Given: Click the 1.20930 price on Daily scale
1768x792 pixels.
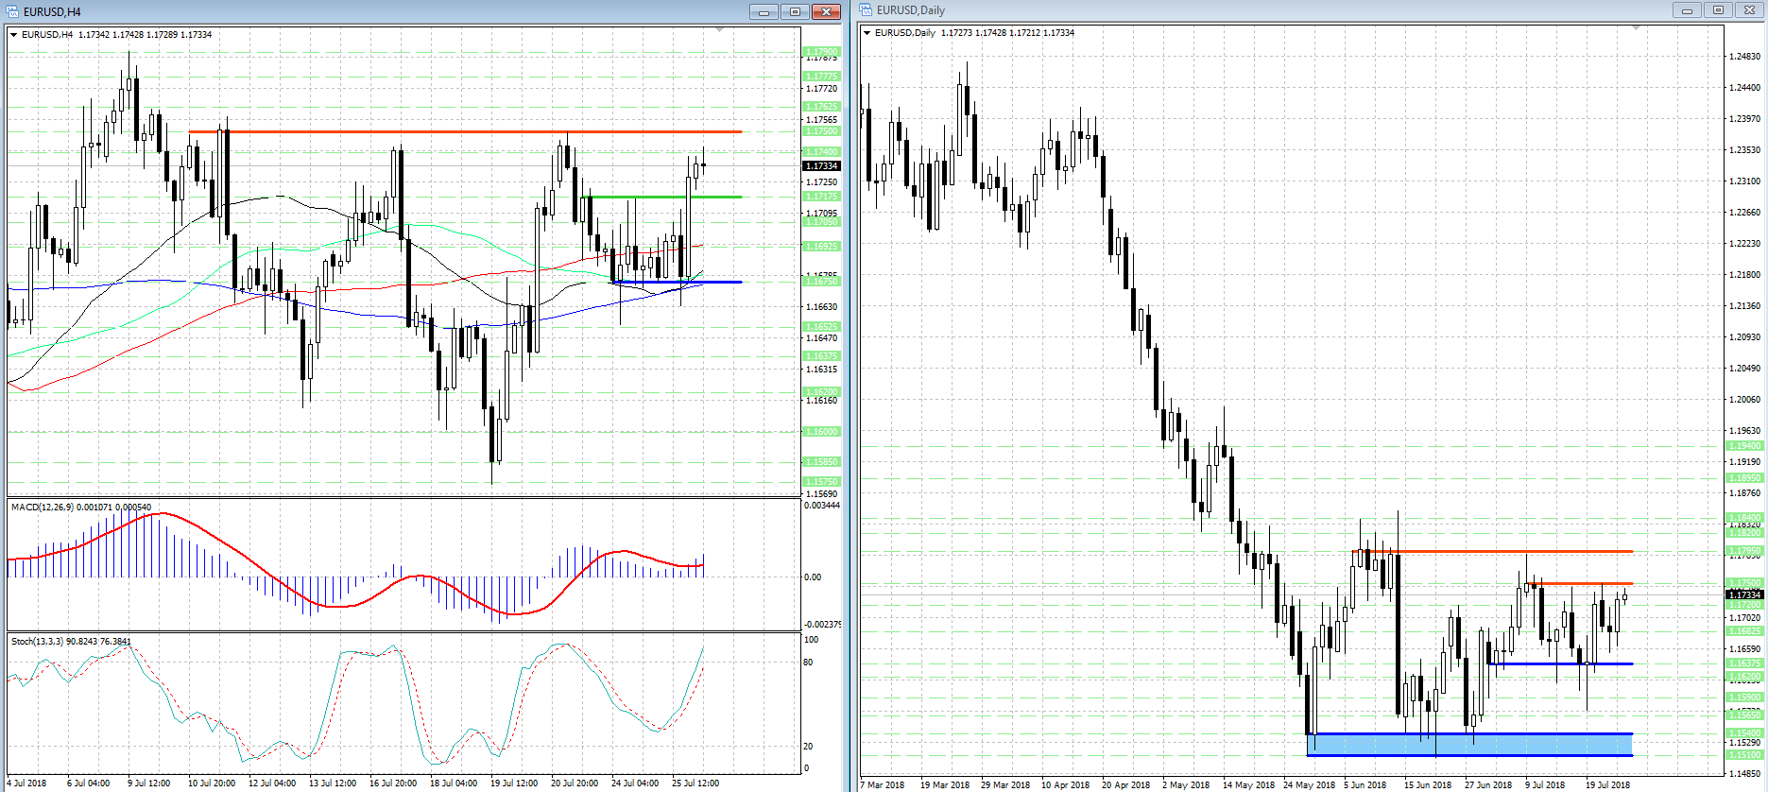Looking at the screenshot, I should point(1744,337).
